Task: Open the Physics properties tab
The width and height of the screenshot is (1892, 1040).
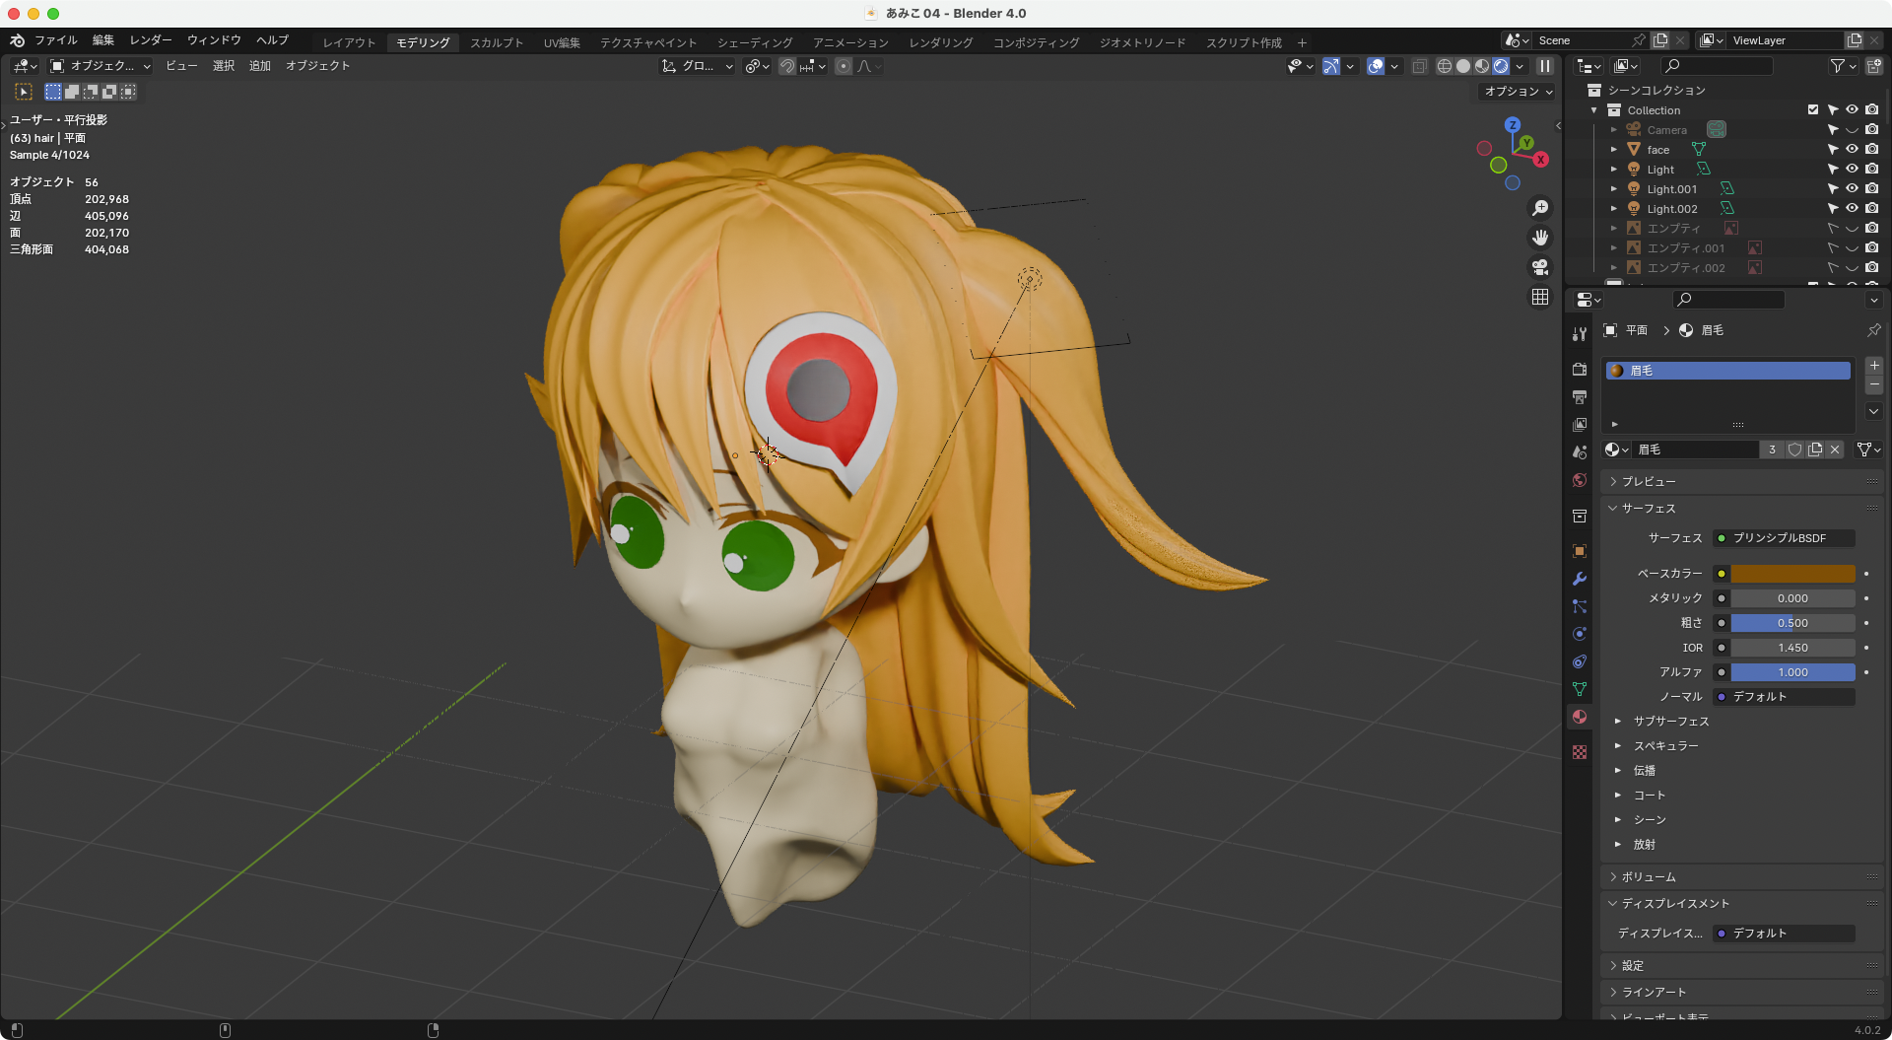Action: tap(1580, 634)
